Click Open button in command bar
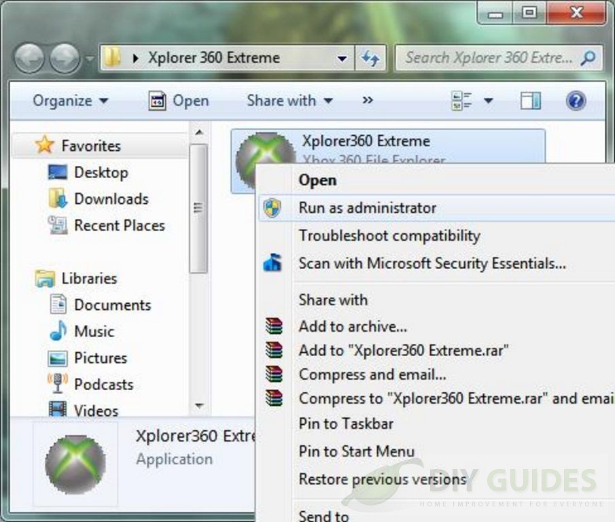Image resolution: width=615 pixels, height=522 pixels. 179,101
